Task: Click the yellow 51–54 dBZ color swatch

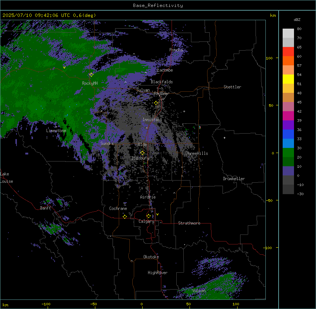Action: 288,79
